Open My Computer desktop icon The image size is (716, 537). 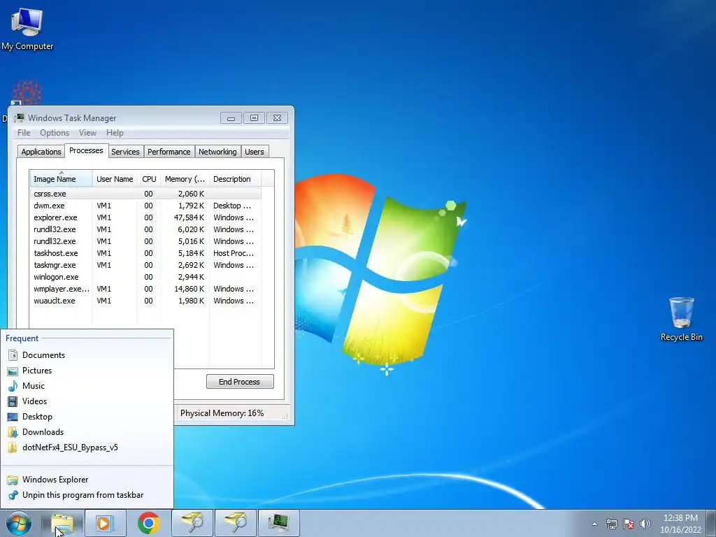[27, 29]
